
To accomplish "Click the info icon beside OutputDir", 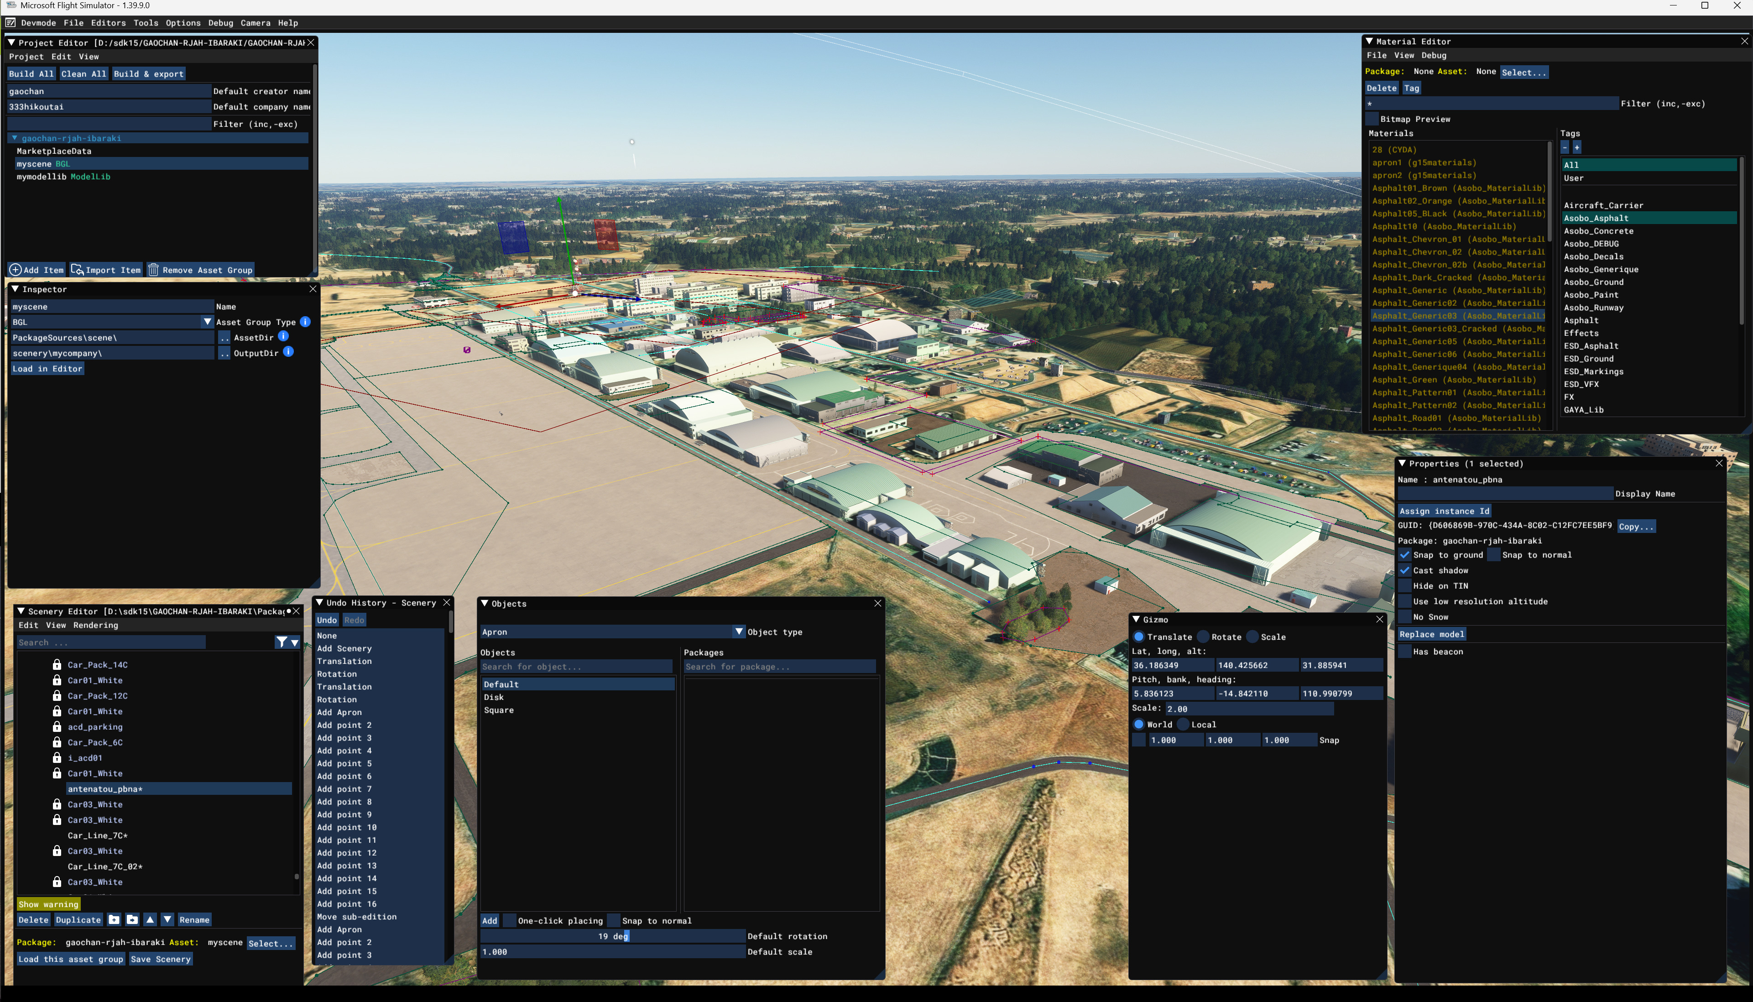I will click(x=289, y=352).
